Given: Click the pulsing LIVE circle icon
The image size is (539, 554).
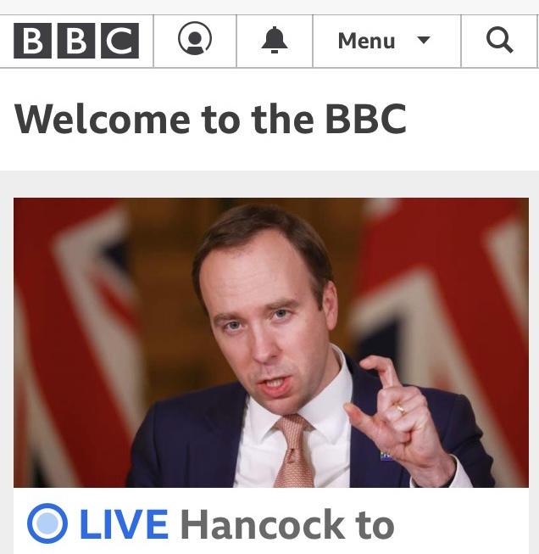Looking at the screenshot, I should 47,523.
